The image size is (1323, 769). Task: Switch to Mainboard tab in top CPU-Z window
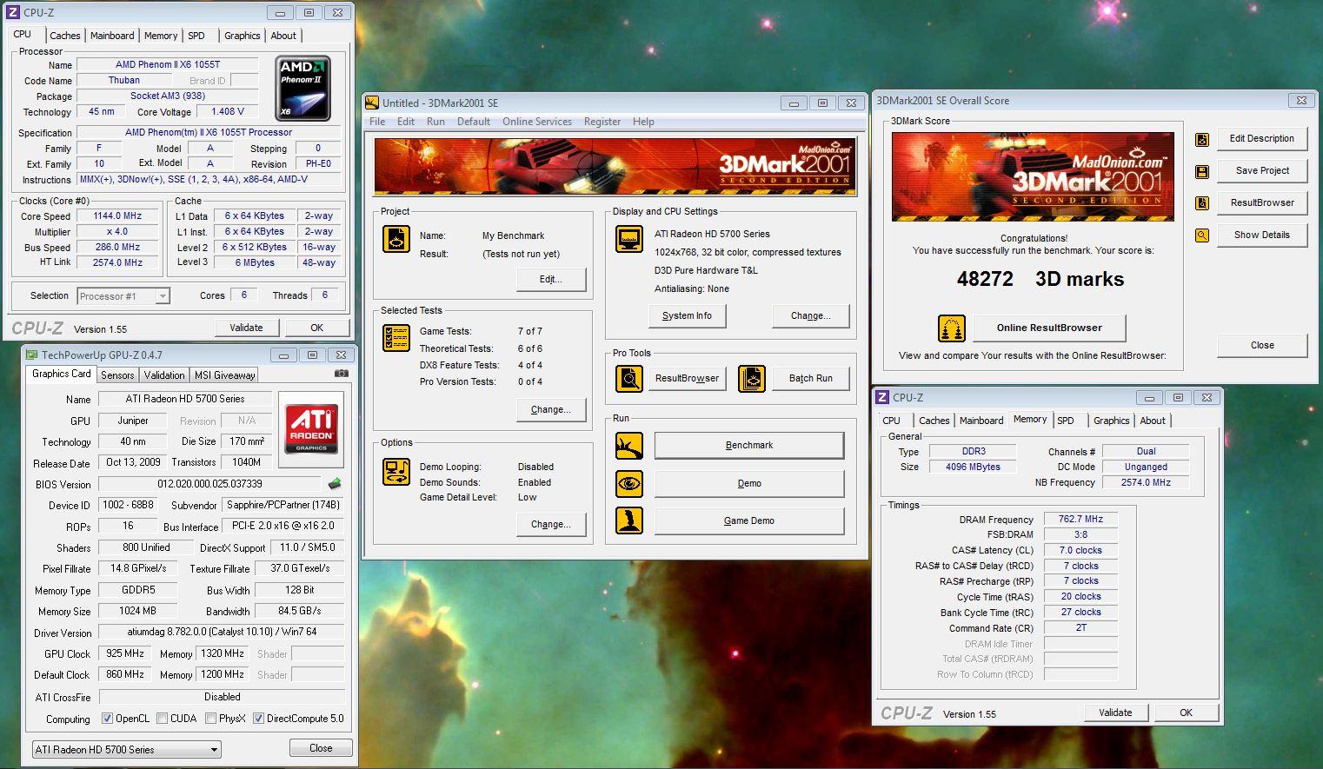pos(112,36)
